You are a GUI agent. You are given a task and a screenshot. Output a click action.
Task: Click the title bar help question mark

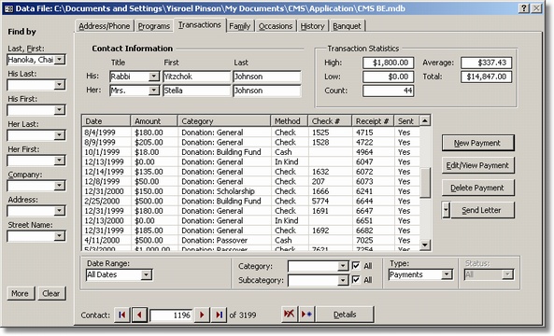point(524,8)
